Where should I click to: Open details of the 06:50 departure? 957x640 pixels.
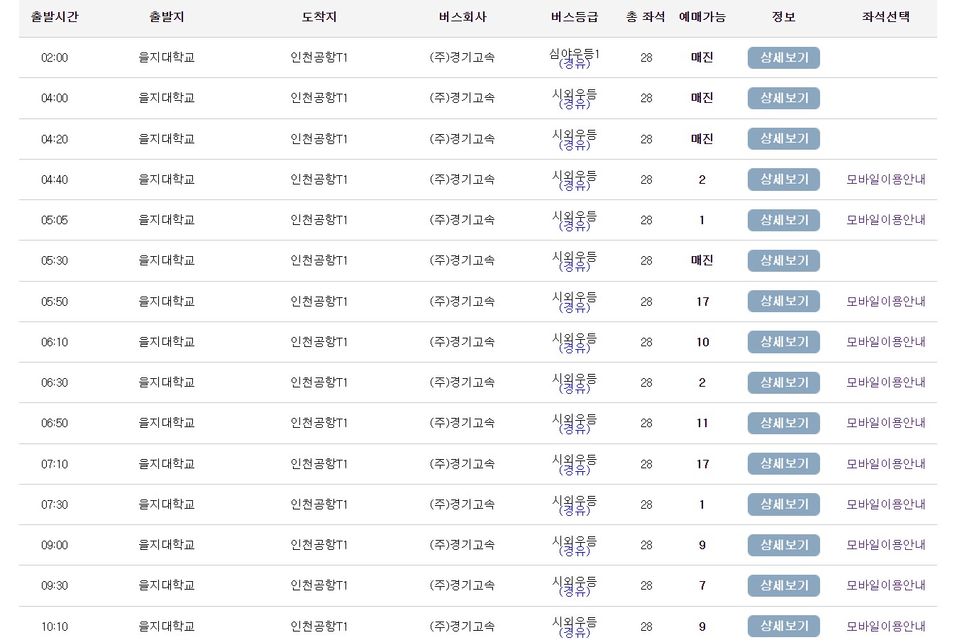click(783, 423)
